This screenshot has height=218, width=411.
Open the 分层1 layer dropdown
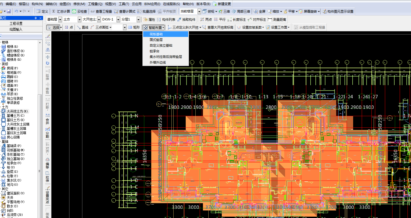(138, 19)
